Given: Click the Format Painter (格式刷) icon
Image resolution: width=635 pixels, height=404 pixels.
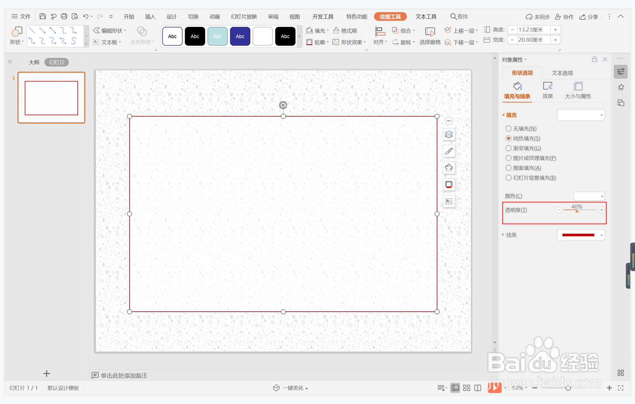Looking at the screenshot, I should 336,31.
